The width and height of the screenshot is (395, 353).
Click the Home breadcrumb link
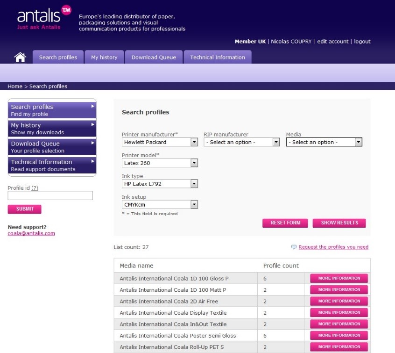[x=15, y=86]
